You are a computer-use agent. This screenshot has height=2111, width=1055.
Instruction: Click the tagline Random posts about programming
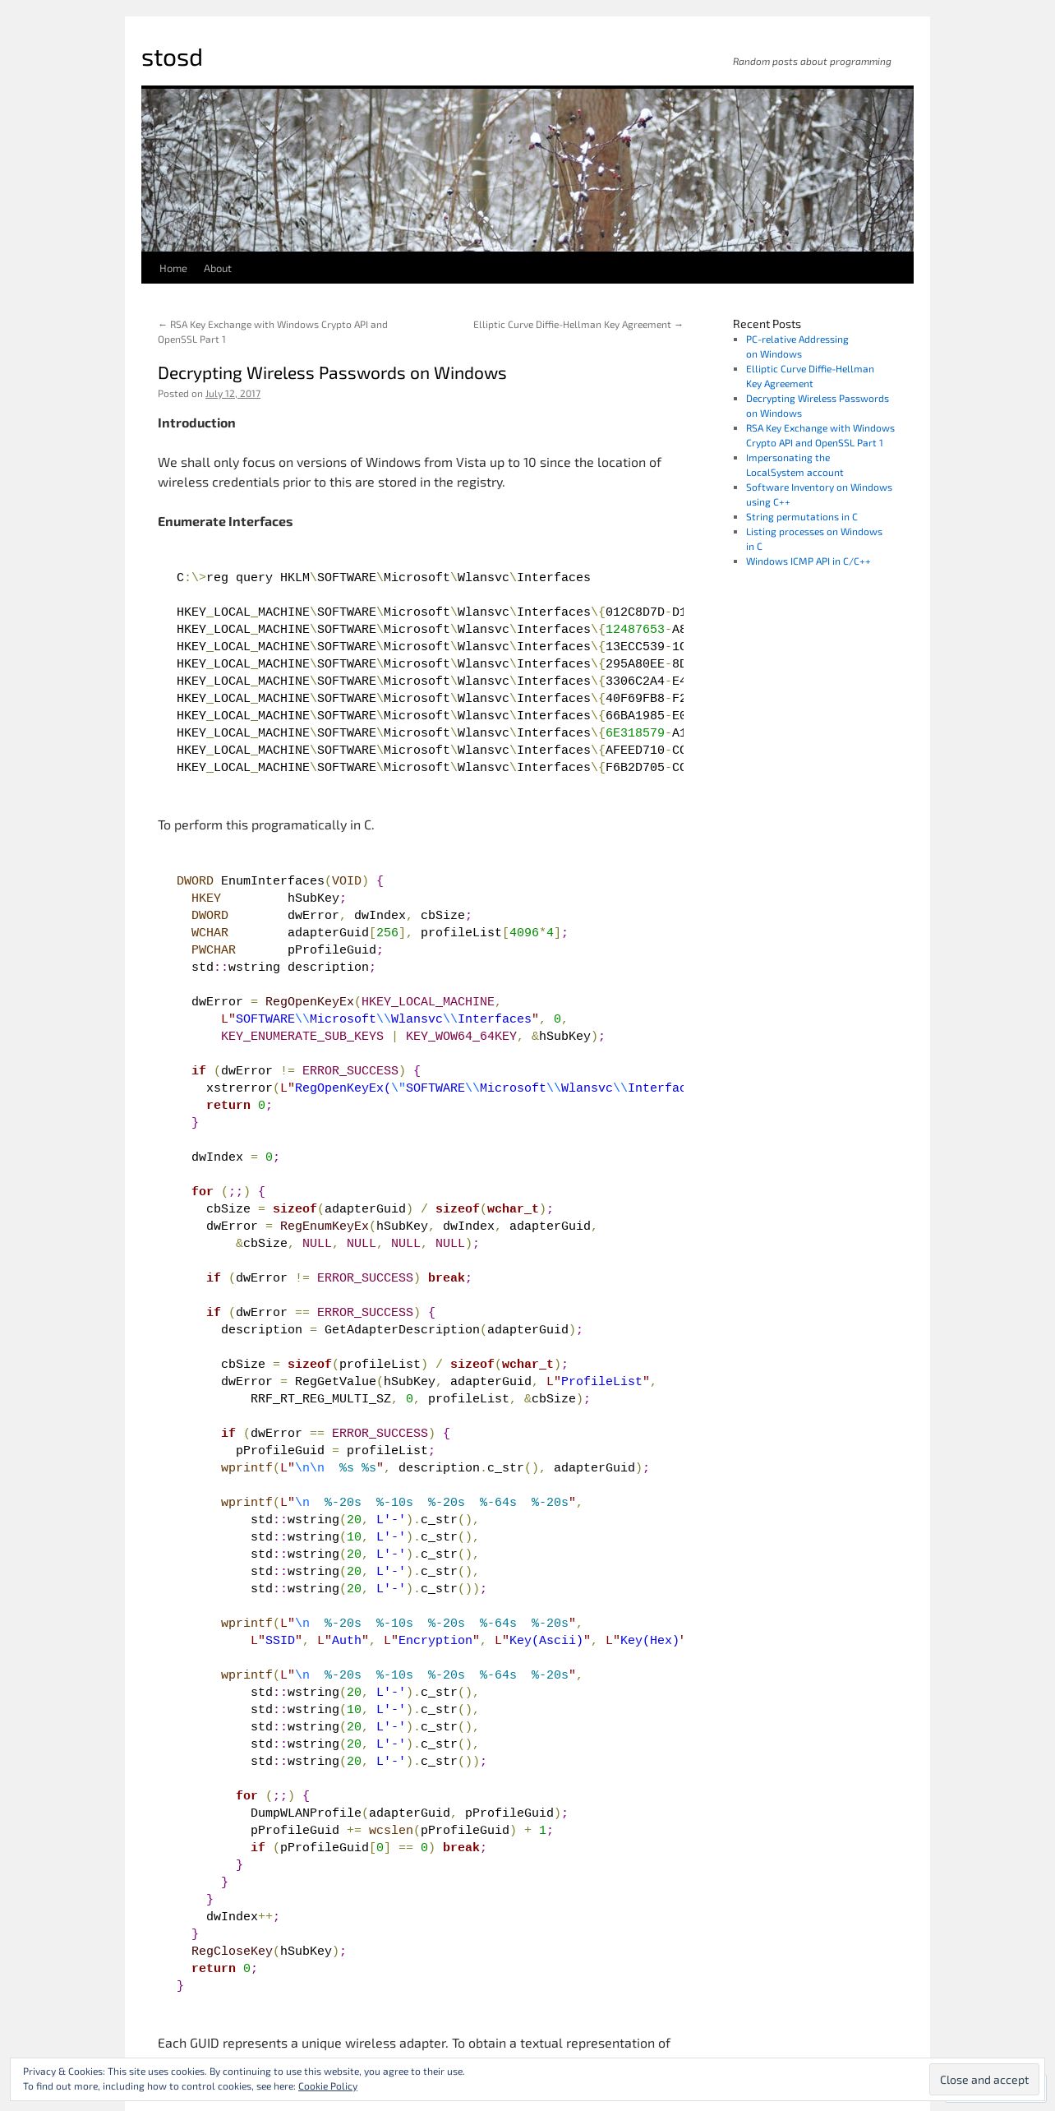(x=812, y=62)
